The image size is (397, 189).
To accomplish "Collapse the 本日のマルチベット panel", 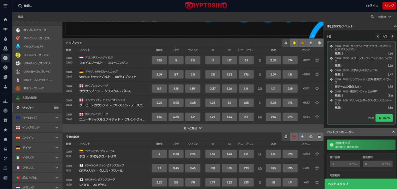I will (x=394, y=26).
